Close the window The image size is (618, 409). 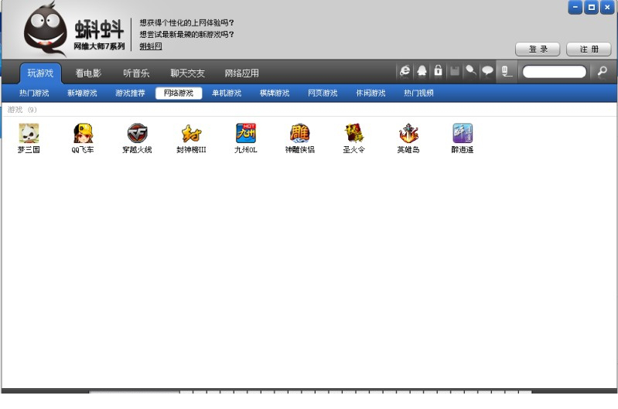[607, 7]
